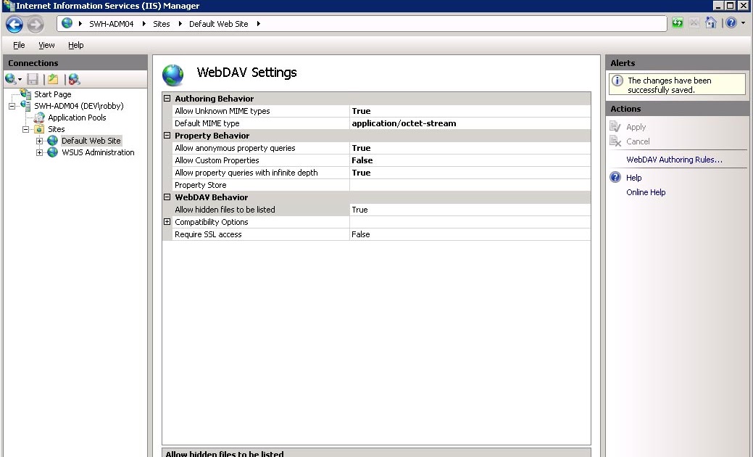This screenshot has width=753, height=457.
Task: Select Allow hidden files to be listed value
Action: (470, 210)
